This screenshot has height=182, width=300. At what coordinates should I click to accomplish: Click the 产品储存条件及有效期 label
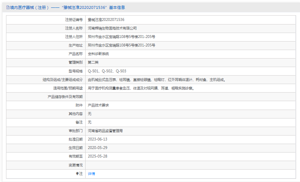(x=65, y=97)
